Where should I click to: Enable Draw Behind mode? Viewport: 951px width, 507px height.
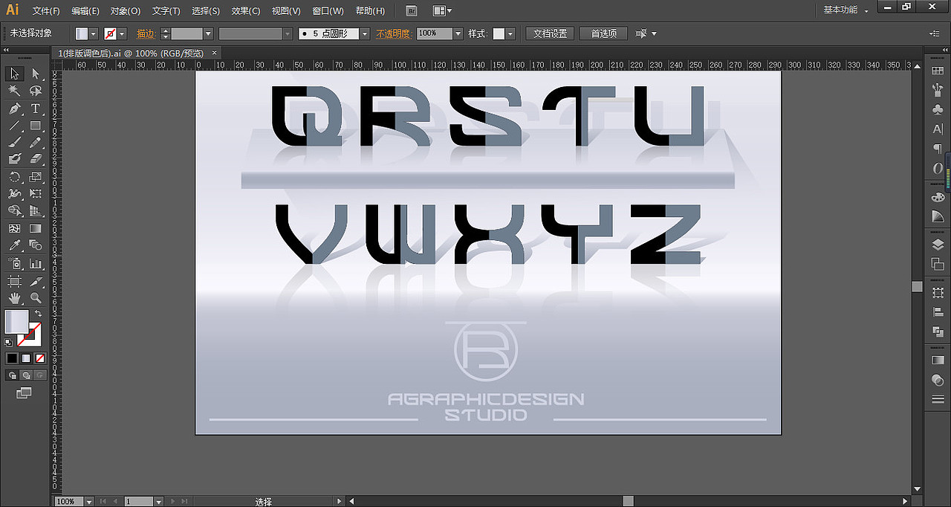[x=25, y=375]
